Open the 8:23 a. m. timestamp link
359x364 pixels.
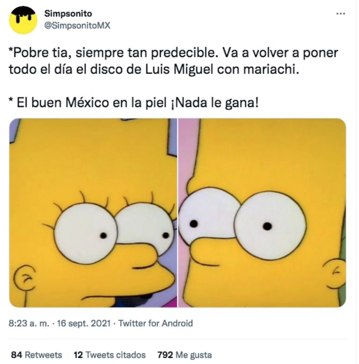click(29, 323)
